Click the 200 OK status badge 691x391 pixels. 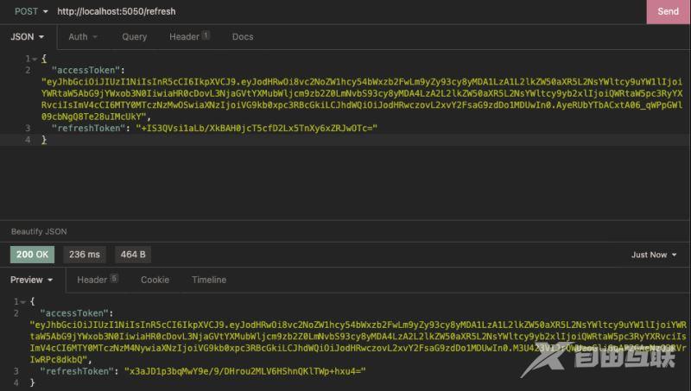32,255
